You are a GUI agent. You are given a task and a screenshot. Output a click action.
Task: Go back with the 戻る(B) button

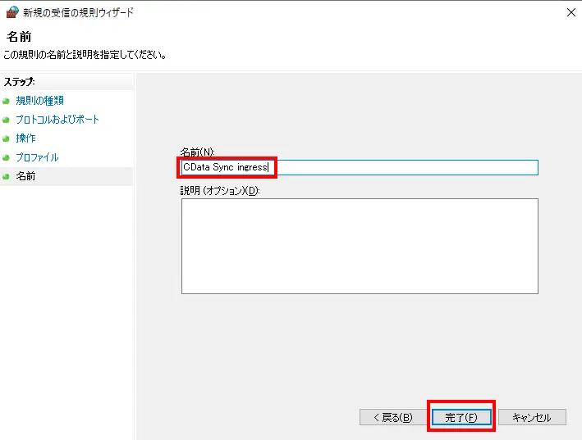(392, 417)
